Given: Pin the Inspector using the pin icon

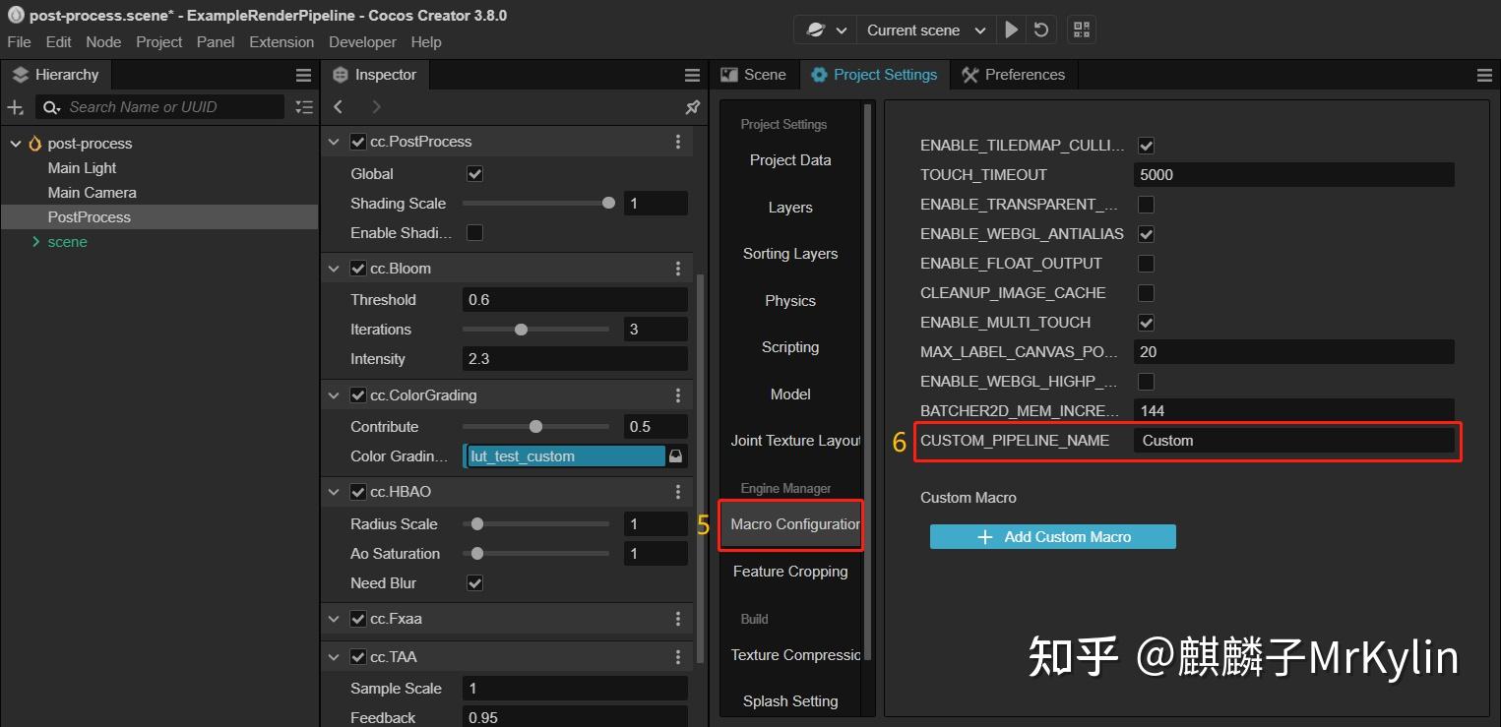Looking at the screenshot, I should 692,107.
